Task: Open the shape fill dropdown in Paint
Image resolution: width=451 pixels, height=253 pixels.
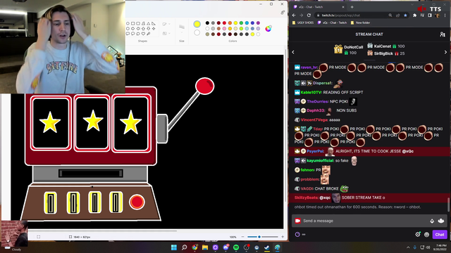Action: click(x=166, y=33)
